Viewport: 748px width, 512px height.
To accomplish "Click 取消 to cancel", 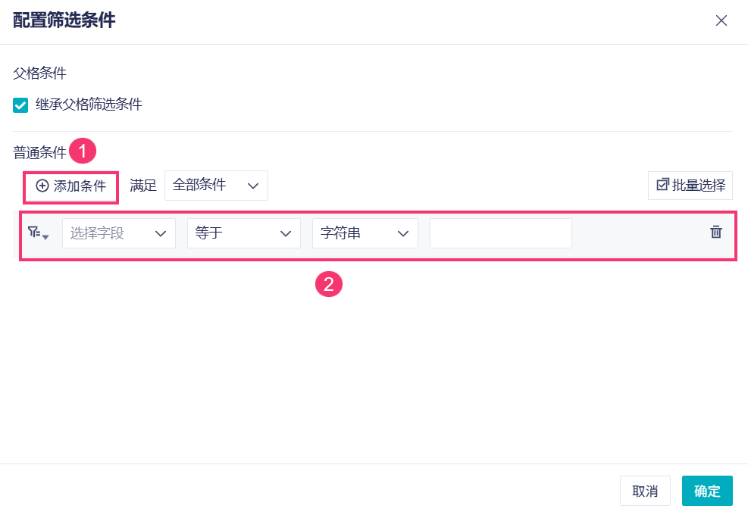I will (x=645, y=491).
